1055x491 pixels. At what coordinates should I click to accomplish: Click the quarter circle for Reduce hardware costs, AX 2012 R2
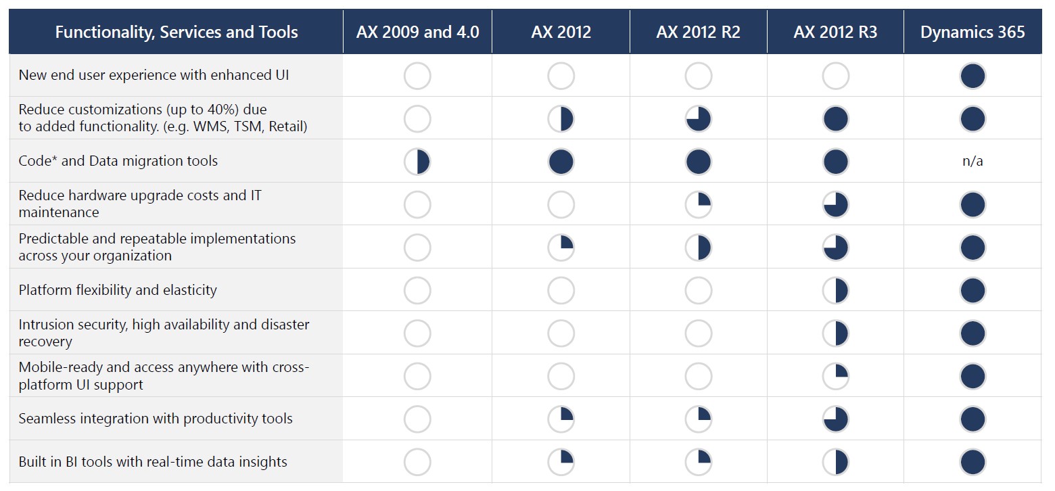[x=698, y=205]
